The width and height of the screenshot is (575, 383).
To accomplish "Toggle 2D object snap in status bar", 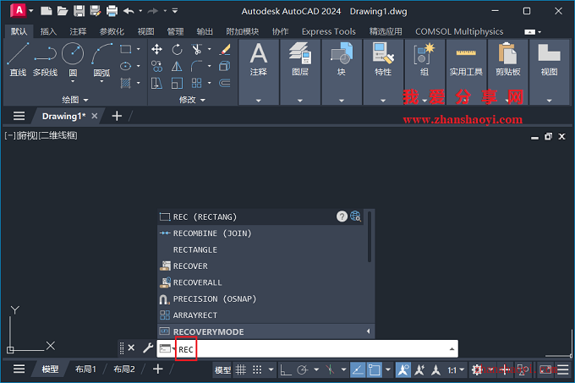I will [x=375, y=369].
